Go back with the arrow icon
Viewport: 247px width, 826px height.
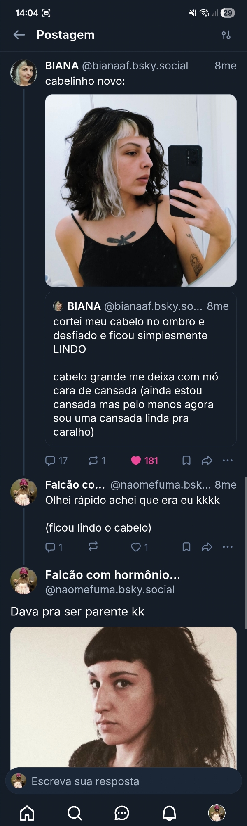click(19, 35)
